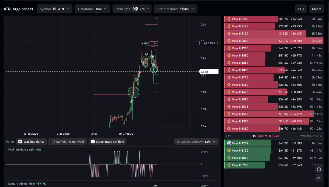Open the Imbalance window ±2% dropdown
Viewport: 329px width, 187px height.
(x=196, y=142)
